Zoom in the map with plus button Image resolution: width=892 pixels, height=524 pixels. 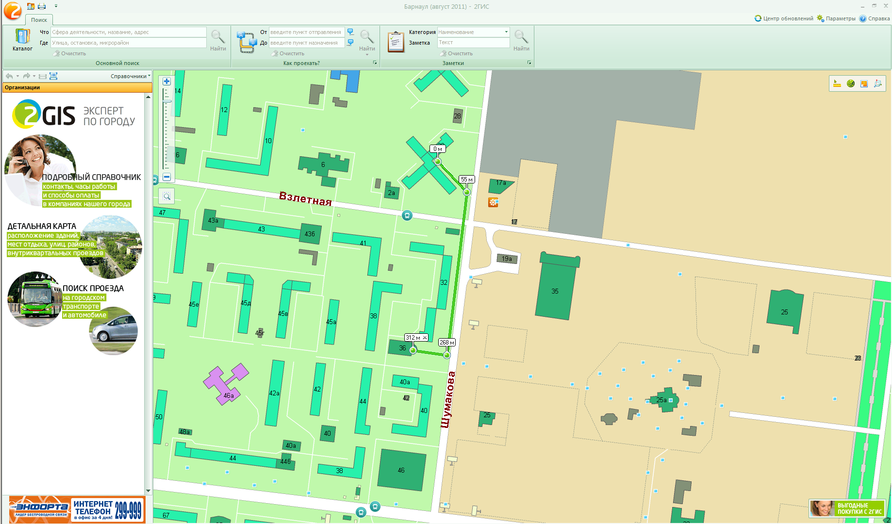coord(166,82)
